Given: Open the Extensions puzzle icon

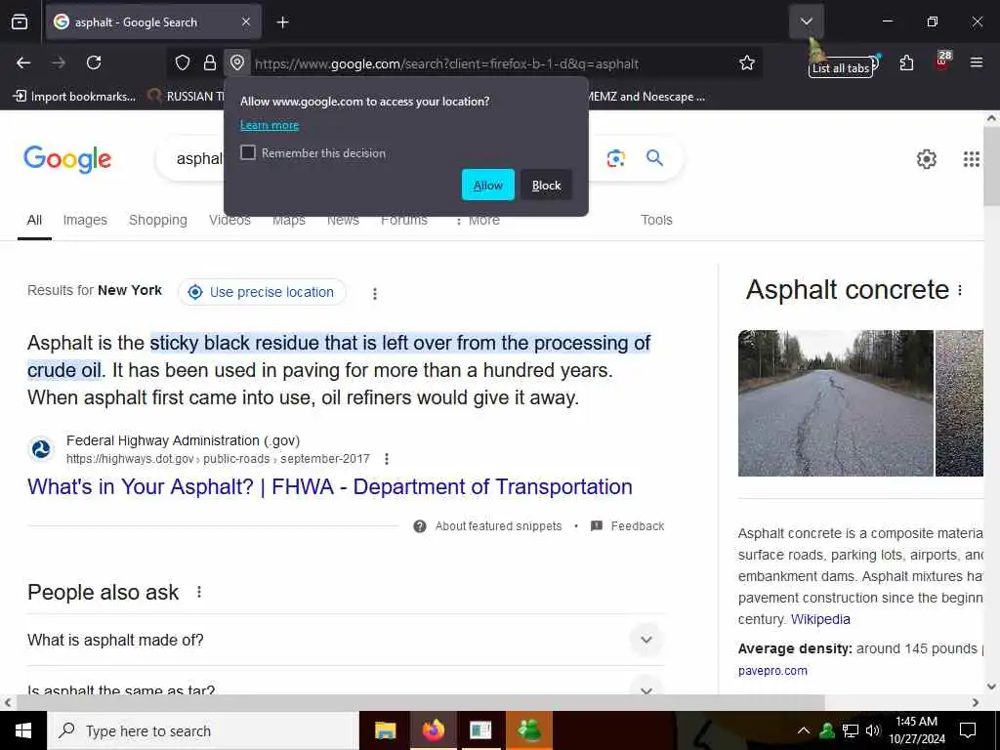Looking at the screenshot, I should [906, 63].
